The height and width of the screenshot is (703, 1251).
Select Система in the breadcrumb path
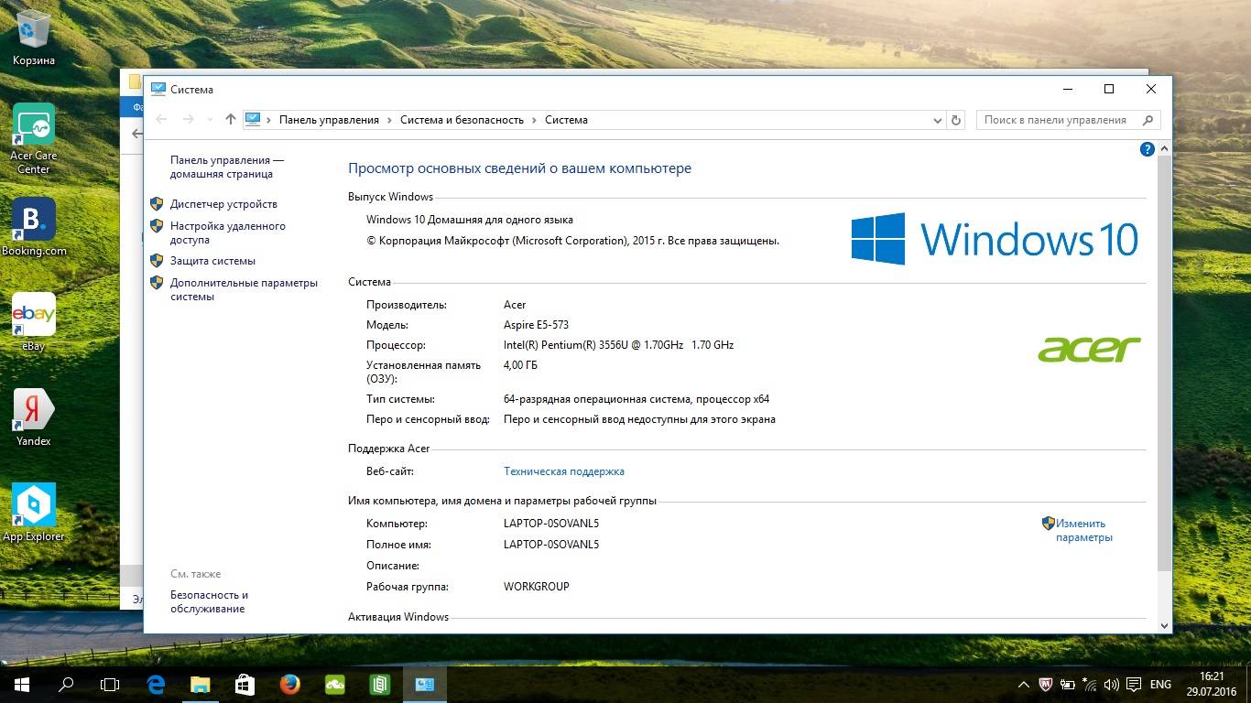tap(566, 120)
